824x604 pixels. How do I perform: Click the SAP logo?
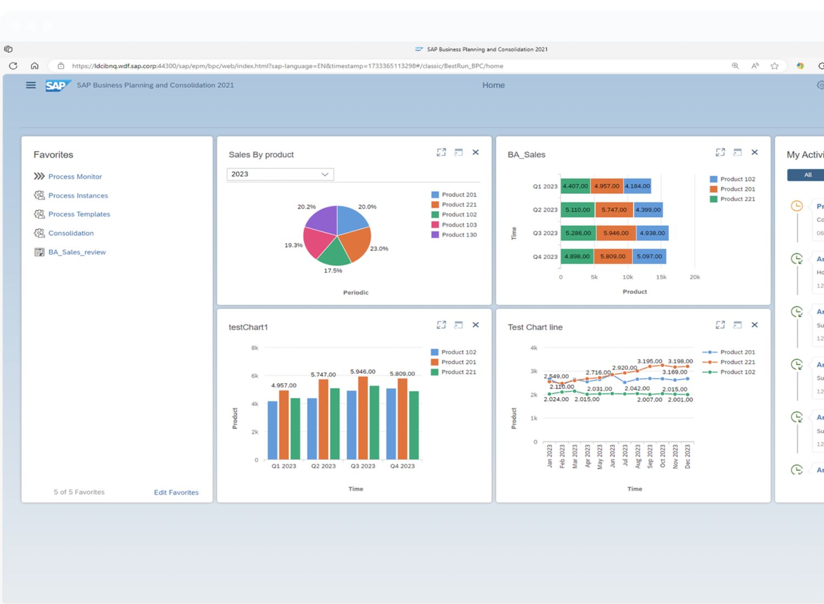tap(57, 86)
